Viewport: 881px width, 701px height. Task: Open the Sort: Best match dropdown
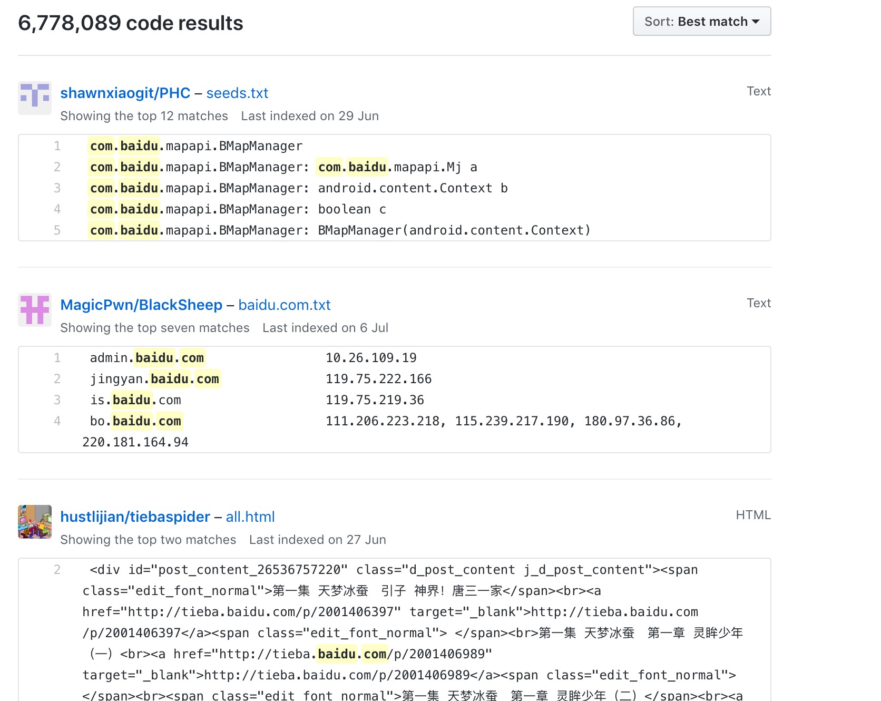pyautogui.click(x=701, y=21)
